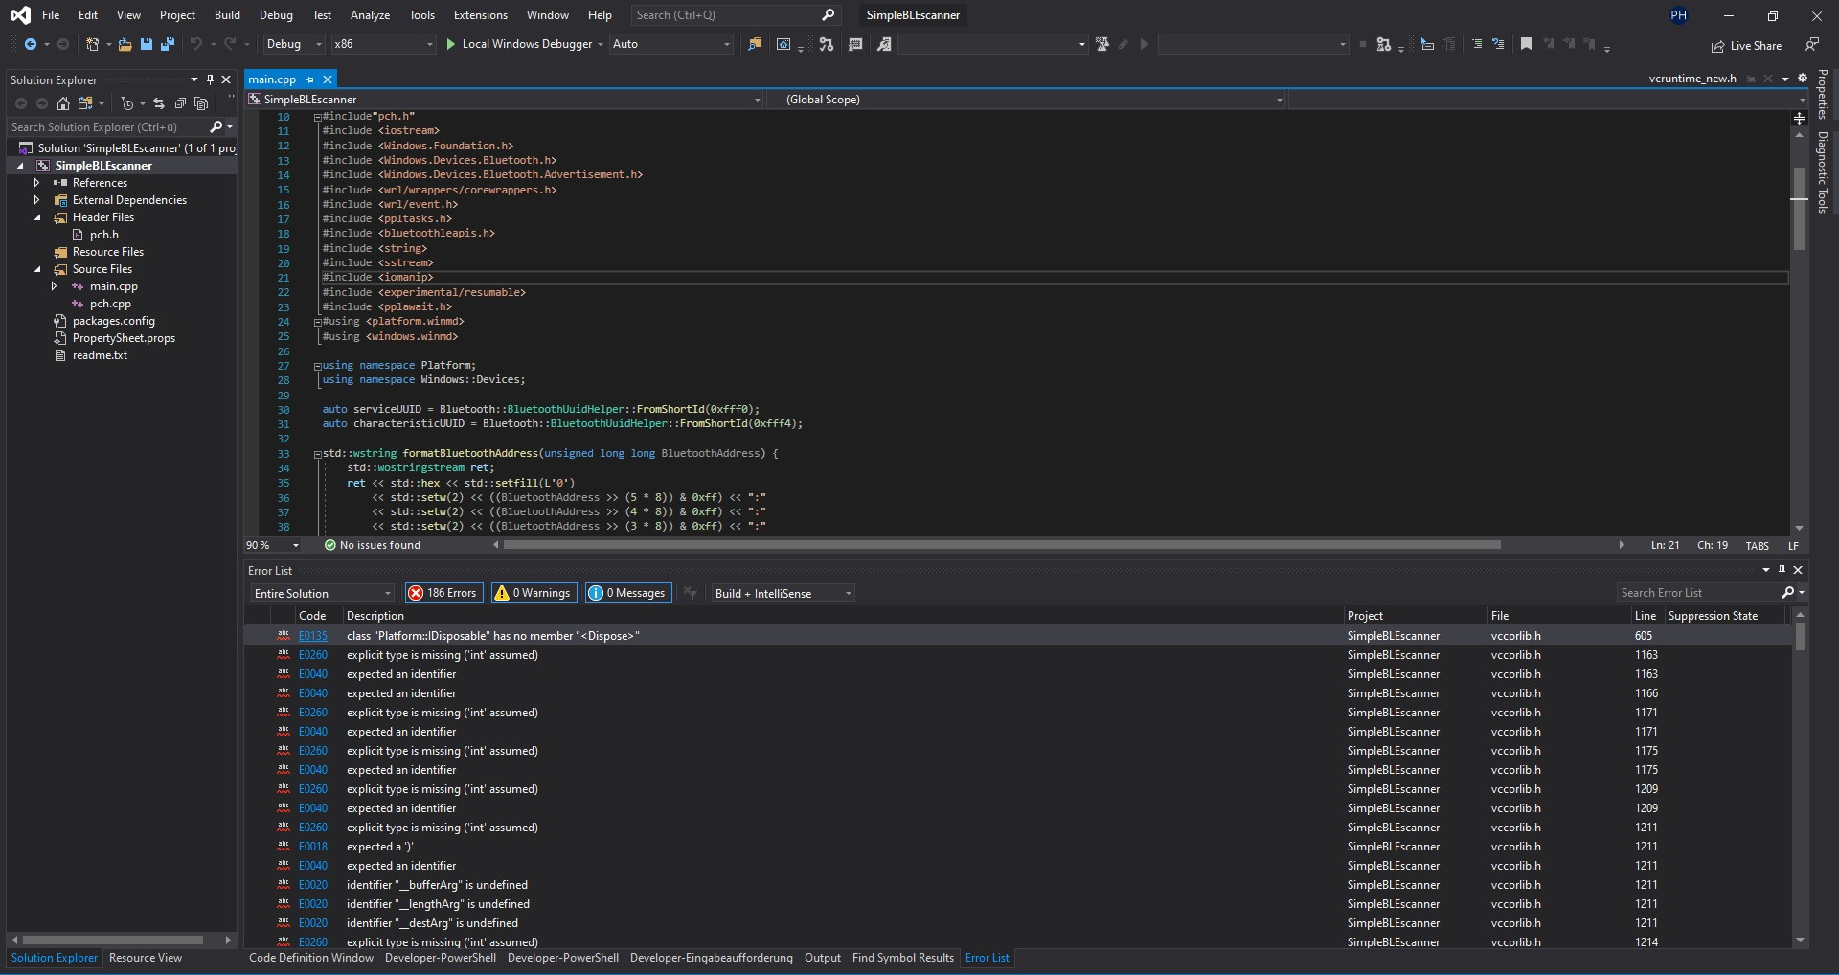
Task: Click the Collapse All icon in Solution Explorer
Action: click(x=180, y=103)
